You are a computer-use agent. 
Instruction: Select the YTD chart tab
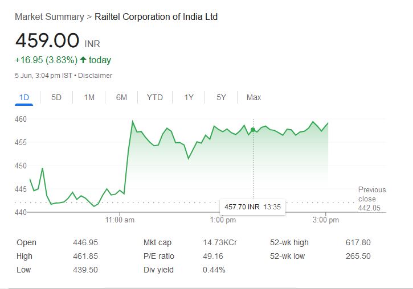tap(154, 97)
